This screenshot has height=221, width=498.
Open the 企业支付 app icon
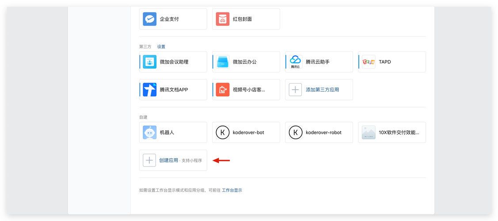click(x=150, y=19)
